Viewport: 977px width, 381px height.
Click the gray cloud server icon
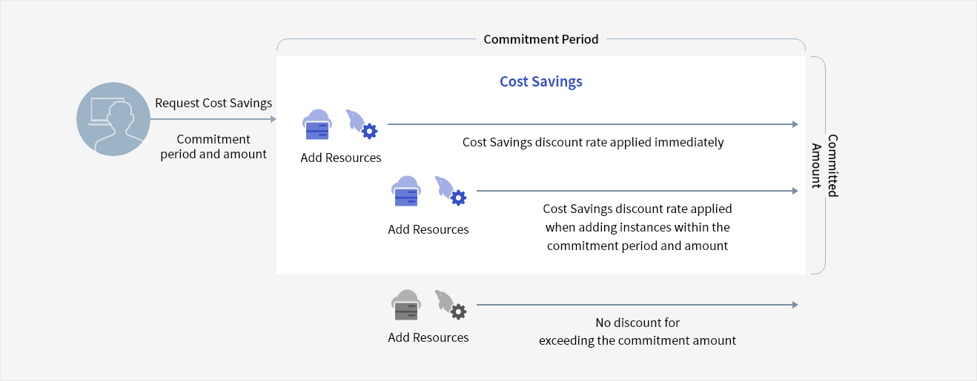pyautogui.click(x=405, y=306)
